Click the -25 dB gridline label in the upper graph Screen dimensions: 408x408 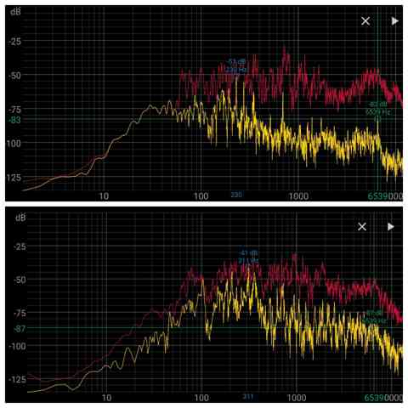(x=14, y=42)
